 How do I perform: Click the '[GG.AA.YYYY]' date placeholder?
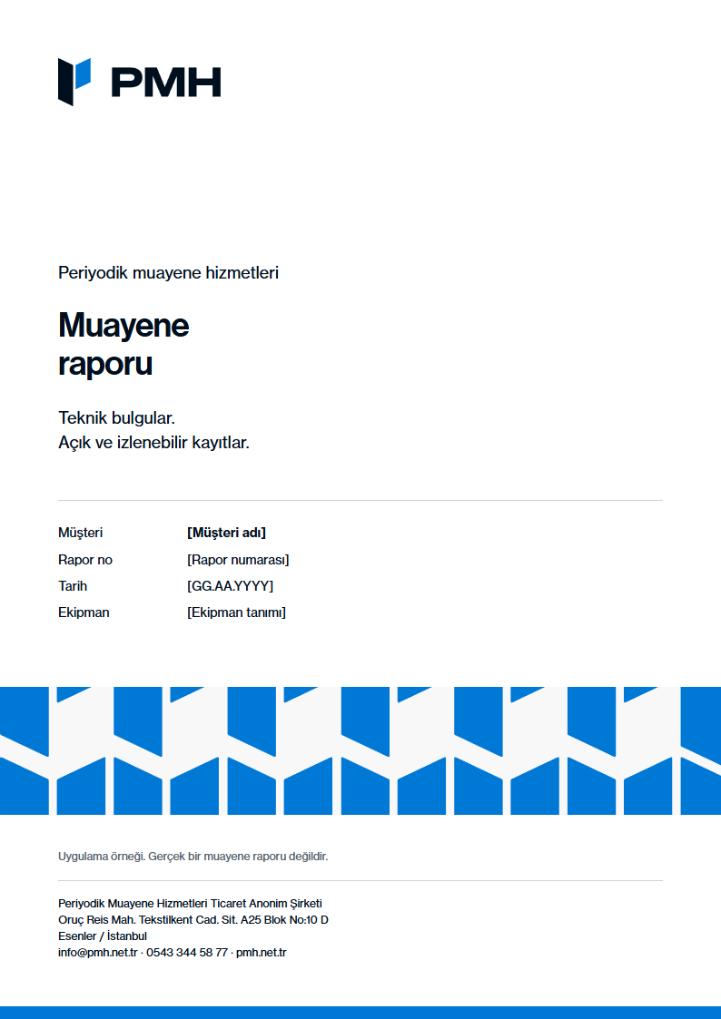tap(230, 586)
